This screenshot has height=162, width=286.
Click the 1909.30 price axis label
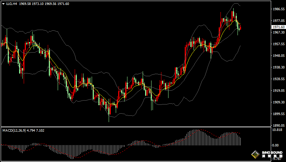[278, 102]
